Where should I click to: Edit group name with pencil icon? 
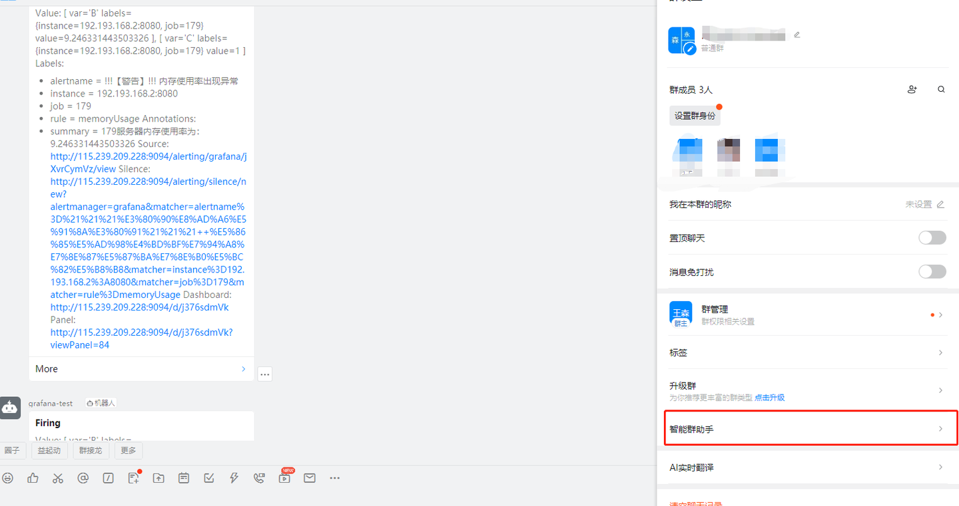(x=797, y=35)
